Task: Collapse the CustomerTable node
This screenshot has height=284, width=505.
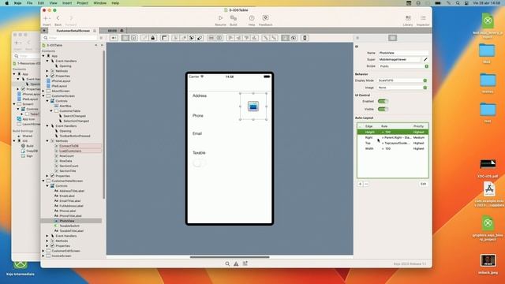Action: [x=51, y=110]
